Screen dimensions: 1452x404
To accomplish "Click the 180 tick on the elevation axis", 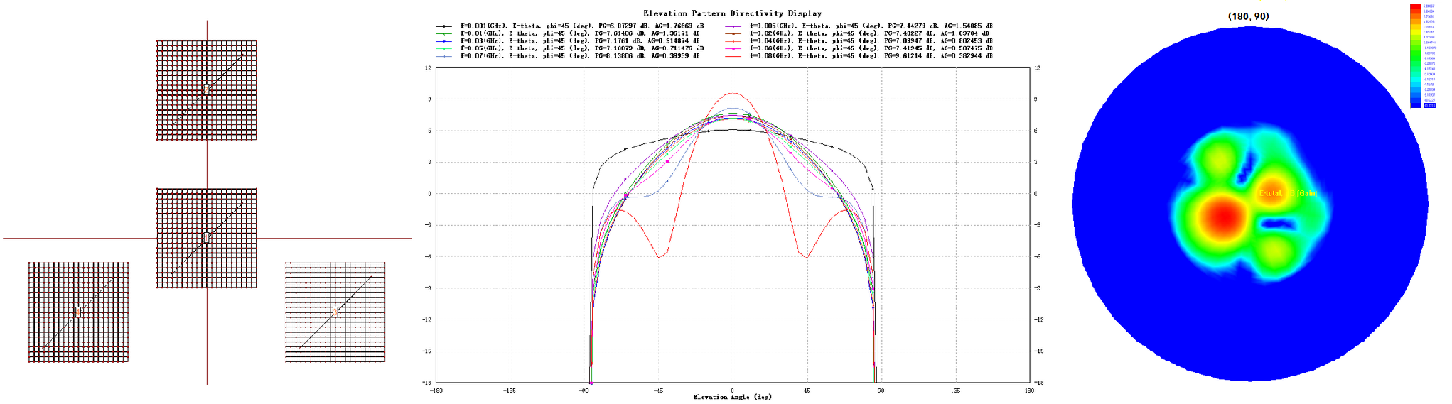I will click(1029, 390).
